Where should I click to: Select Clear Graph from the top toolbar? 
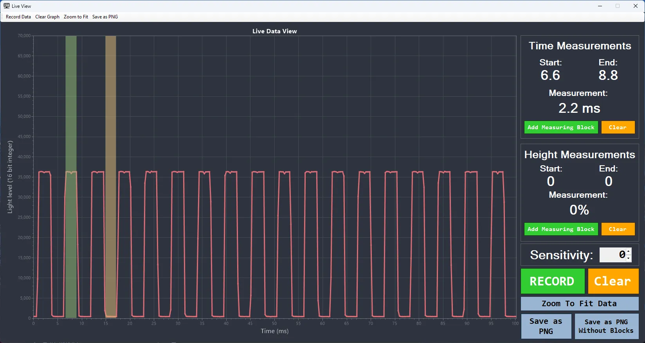tap(47, 17)
